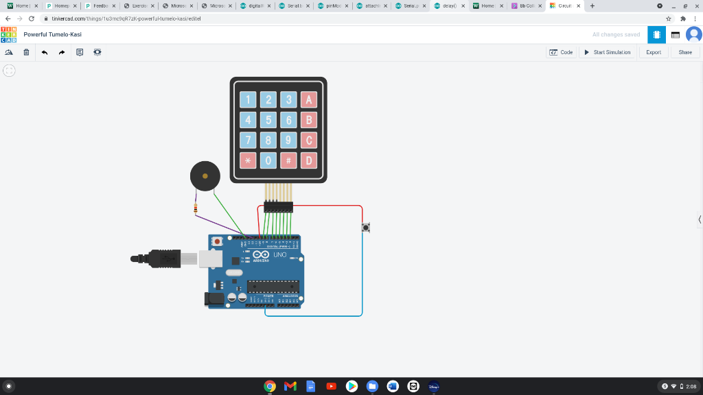Switch to the Exercise browser tab
703x395 pixels.
pyautogui.click(x=139, y=5)
